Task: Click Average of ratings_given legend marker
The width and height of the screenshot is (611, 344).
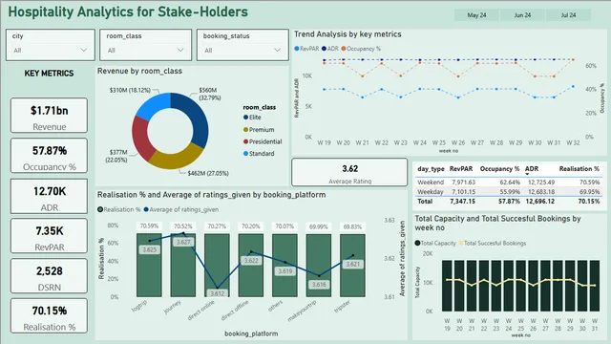Action: tap(146, 209)
